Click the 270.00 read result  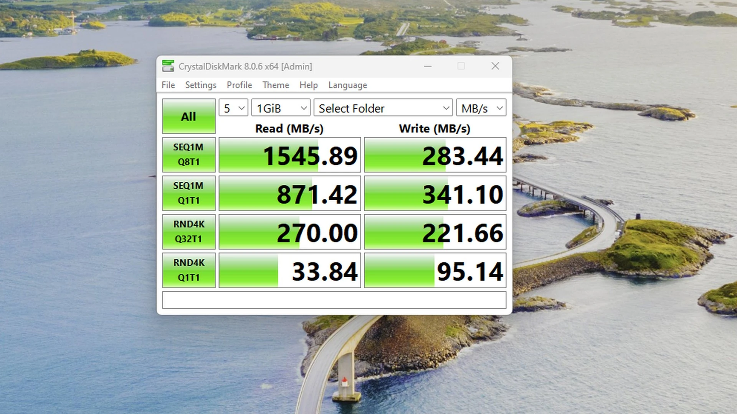click(290, 232)
